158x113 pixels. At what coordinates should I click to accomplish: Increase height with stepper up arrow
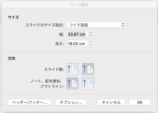coord(91,42)
